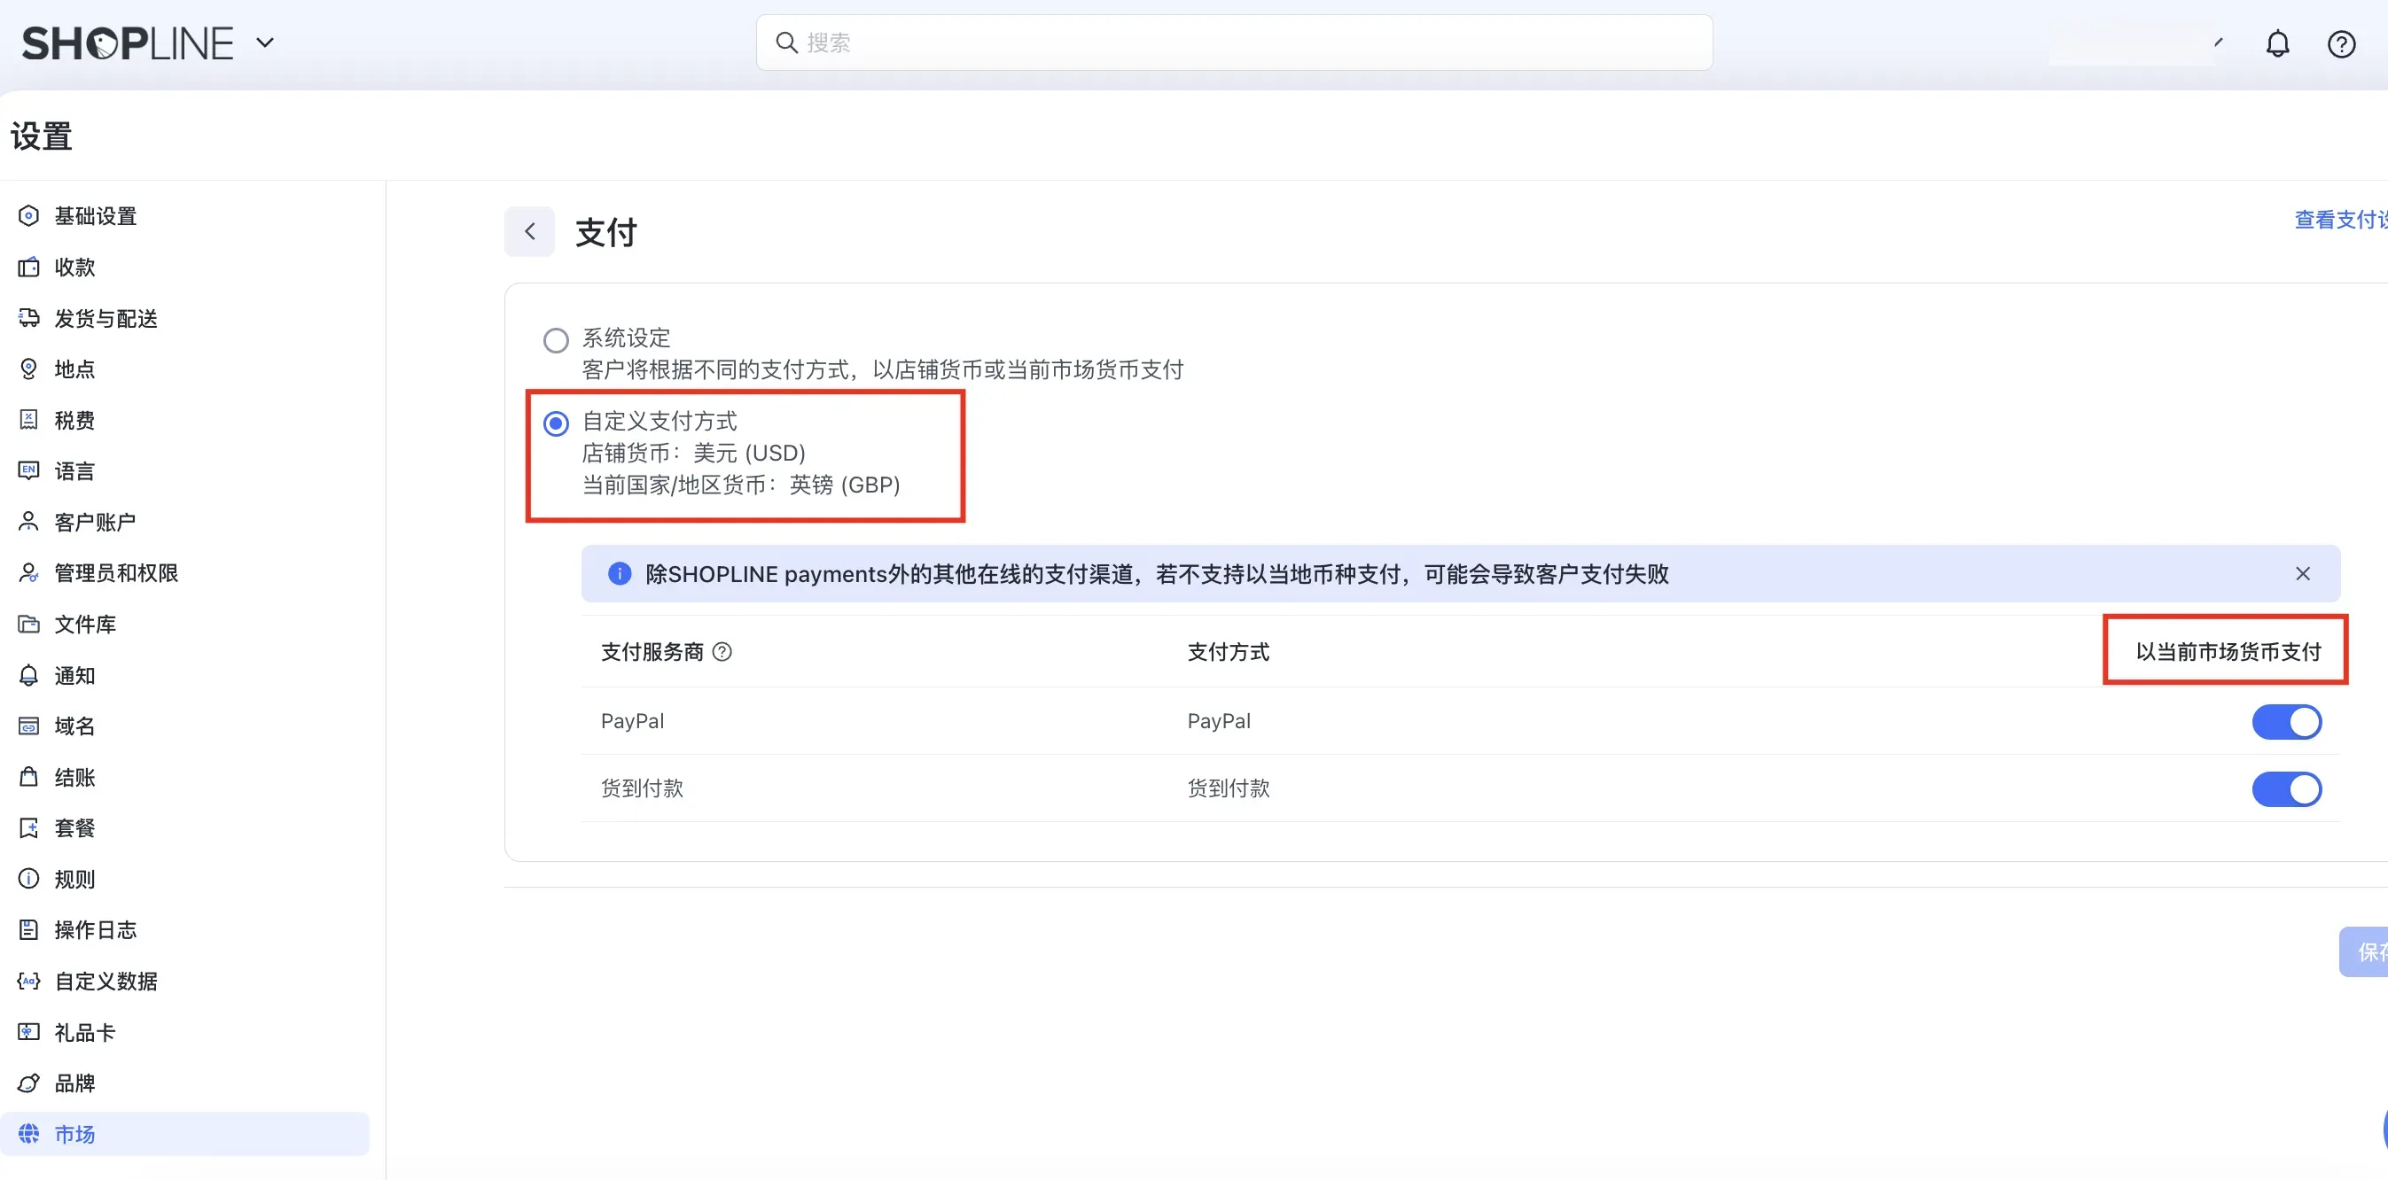Click into the 搜索 search field
The height and width of the screenshot is (1180, 2388).
tap(1233, 43)
